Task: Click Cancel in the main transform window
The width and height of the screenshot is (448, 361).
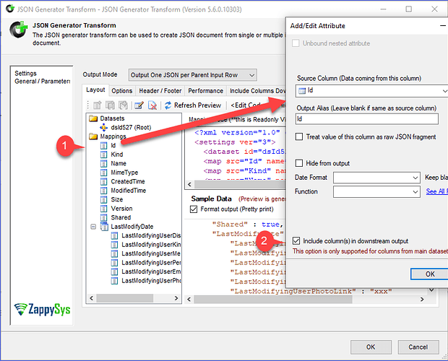Action: coord(418,347)
